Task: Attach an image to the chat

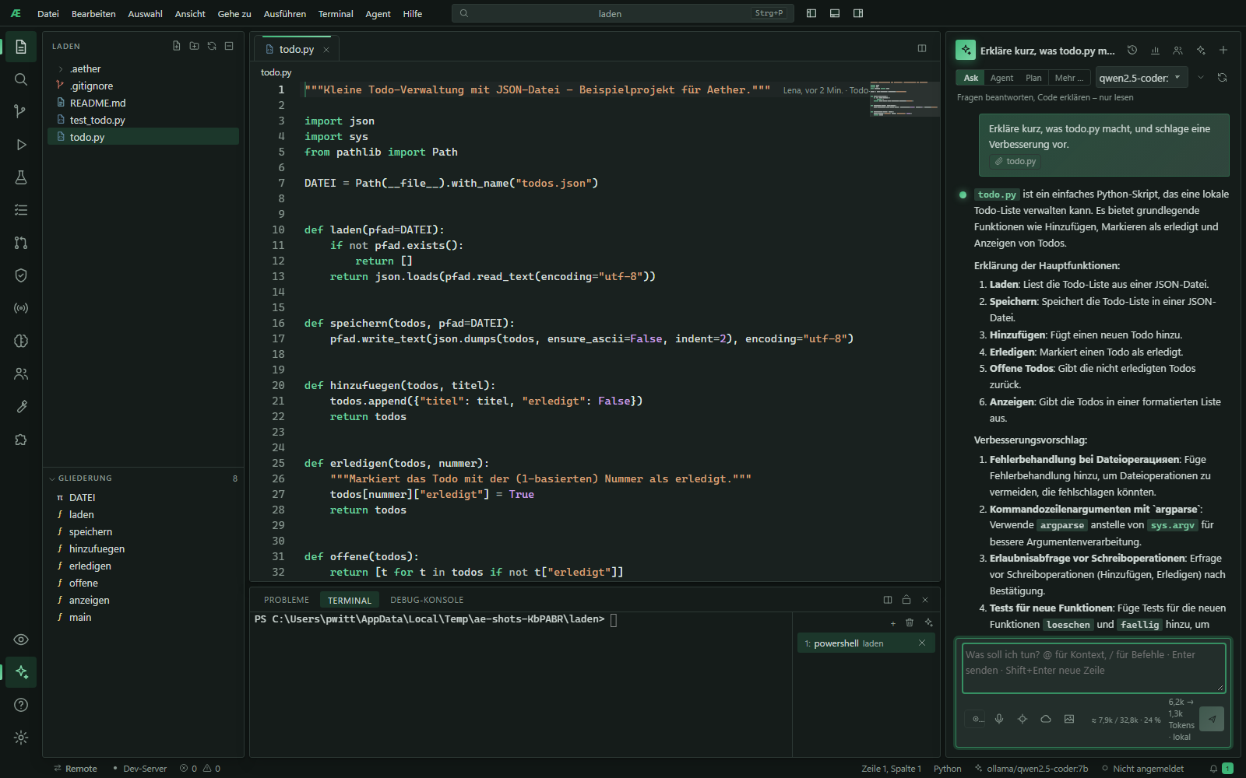Action: (1069, 719)
